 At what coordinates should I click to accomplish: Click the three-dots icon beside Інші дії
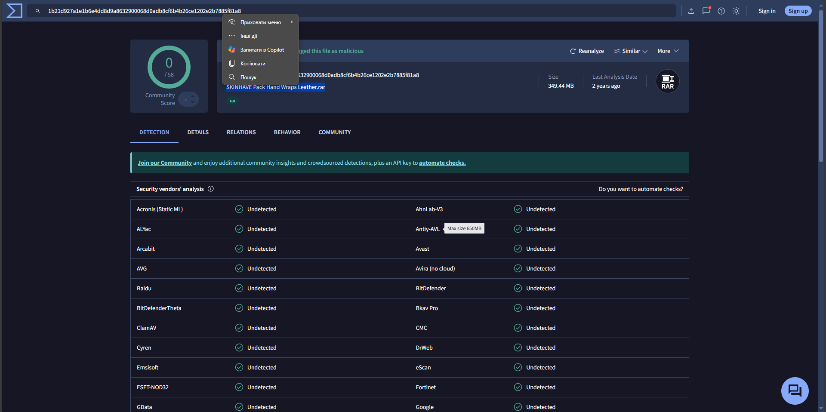click(x=232, y=36)
